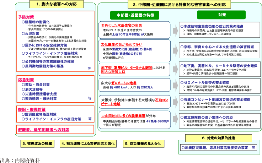Select the box '3. 被害波及の軽減'
This screenshot has height=163, width=262.
37,144
